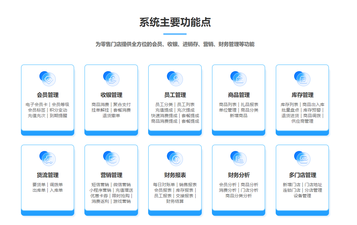
Task: Click 短信营销 in 营销管理 card
Action: pos(100,185)
